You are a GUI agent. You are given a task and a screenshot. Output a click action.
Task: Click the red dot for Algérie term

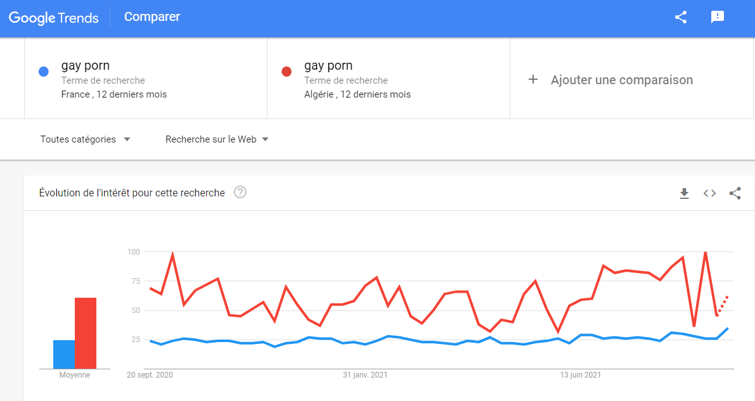(287, 72)
